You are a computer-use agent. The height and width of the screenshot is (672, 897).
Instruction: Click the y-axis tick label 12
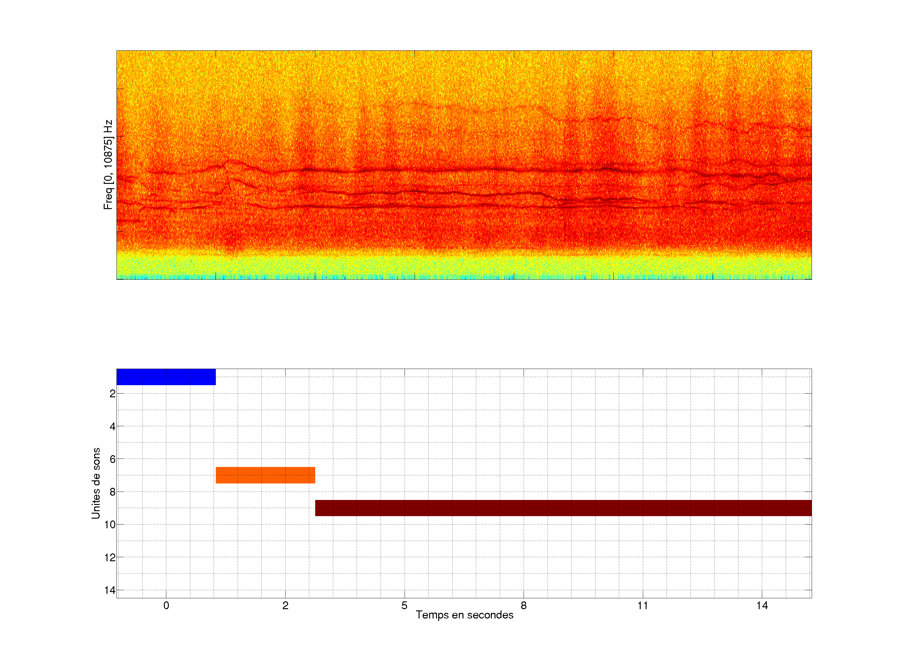[x=110, y=558]
